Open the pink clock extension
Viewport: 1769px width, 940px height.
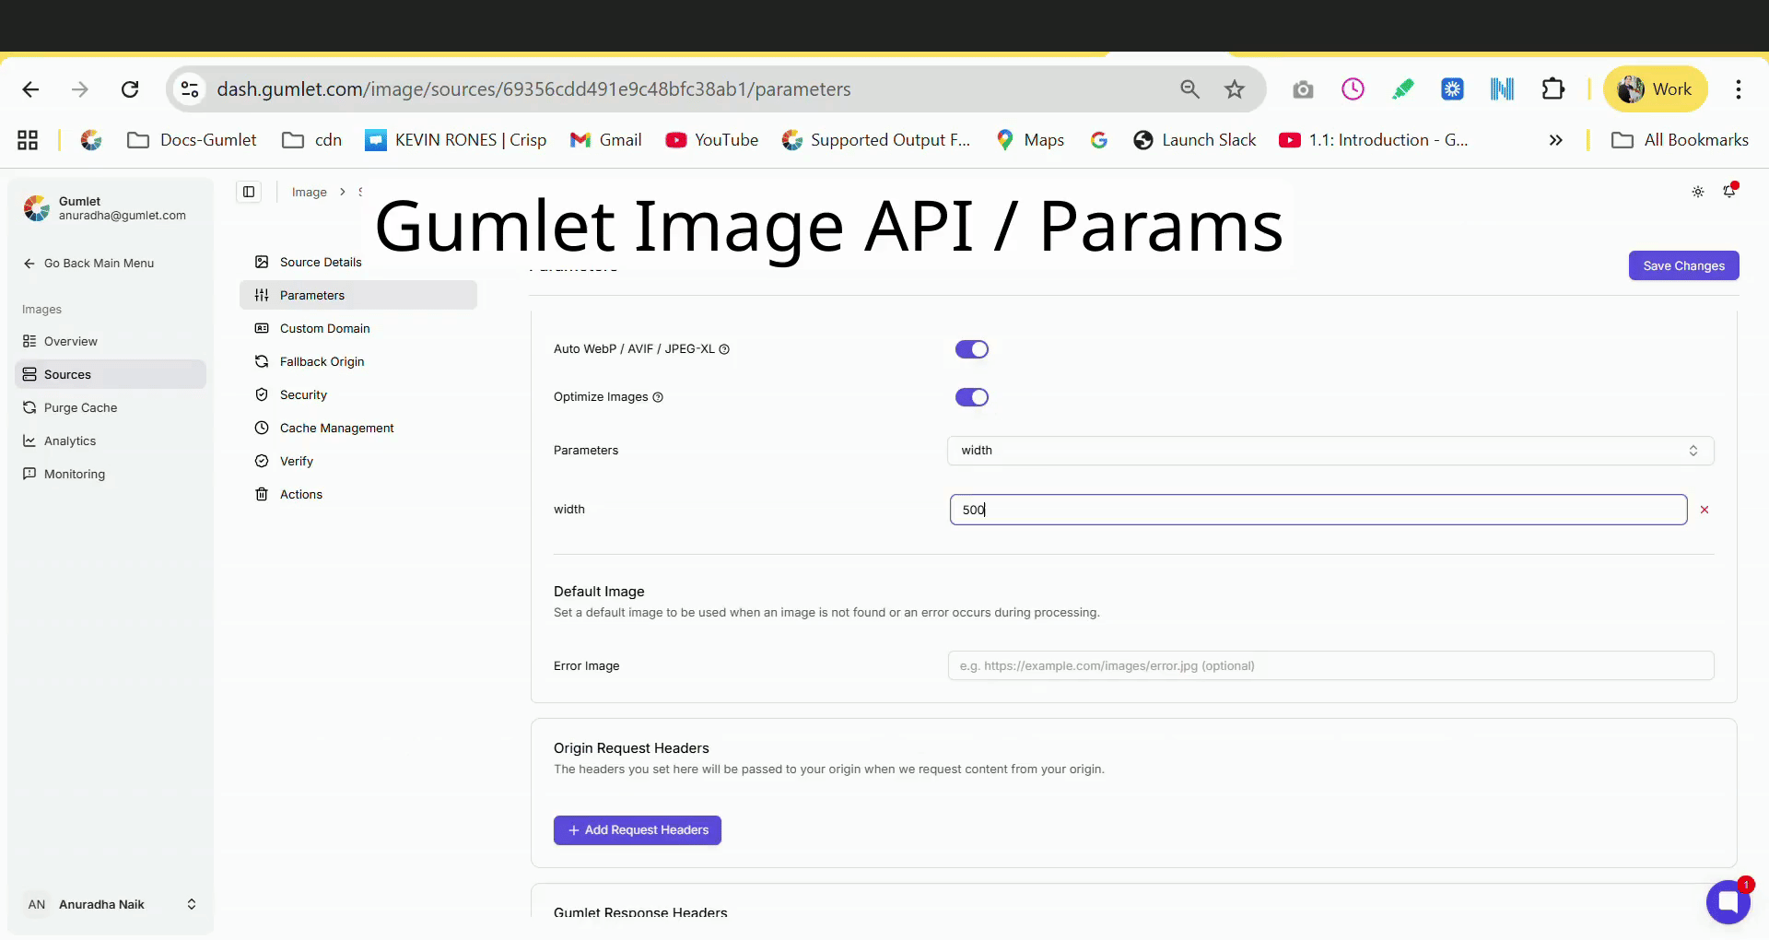1353,89
